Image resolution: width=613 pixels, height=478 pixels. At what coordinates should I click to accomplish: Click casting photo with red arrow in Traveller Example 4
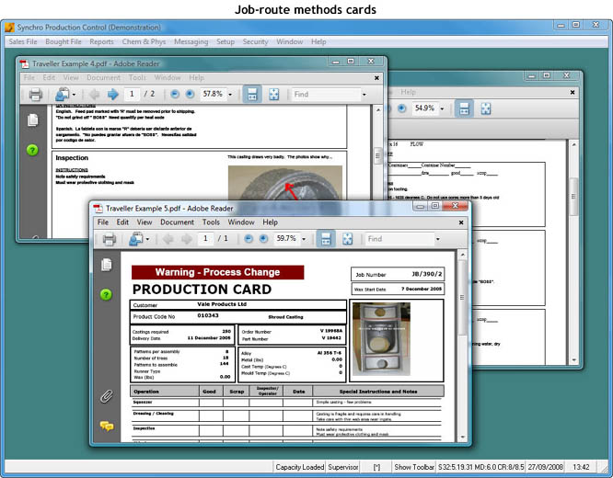[285, 182]
